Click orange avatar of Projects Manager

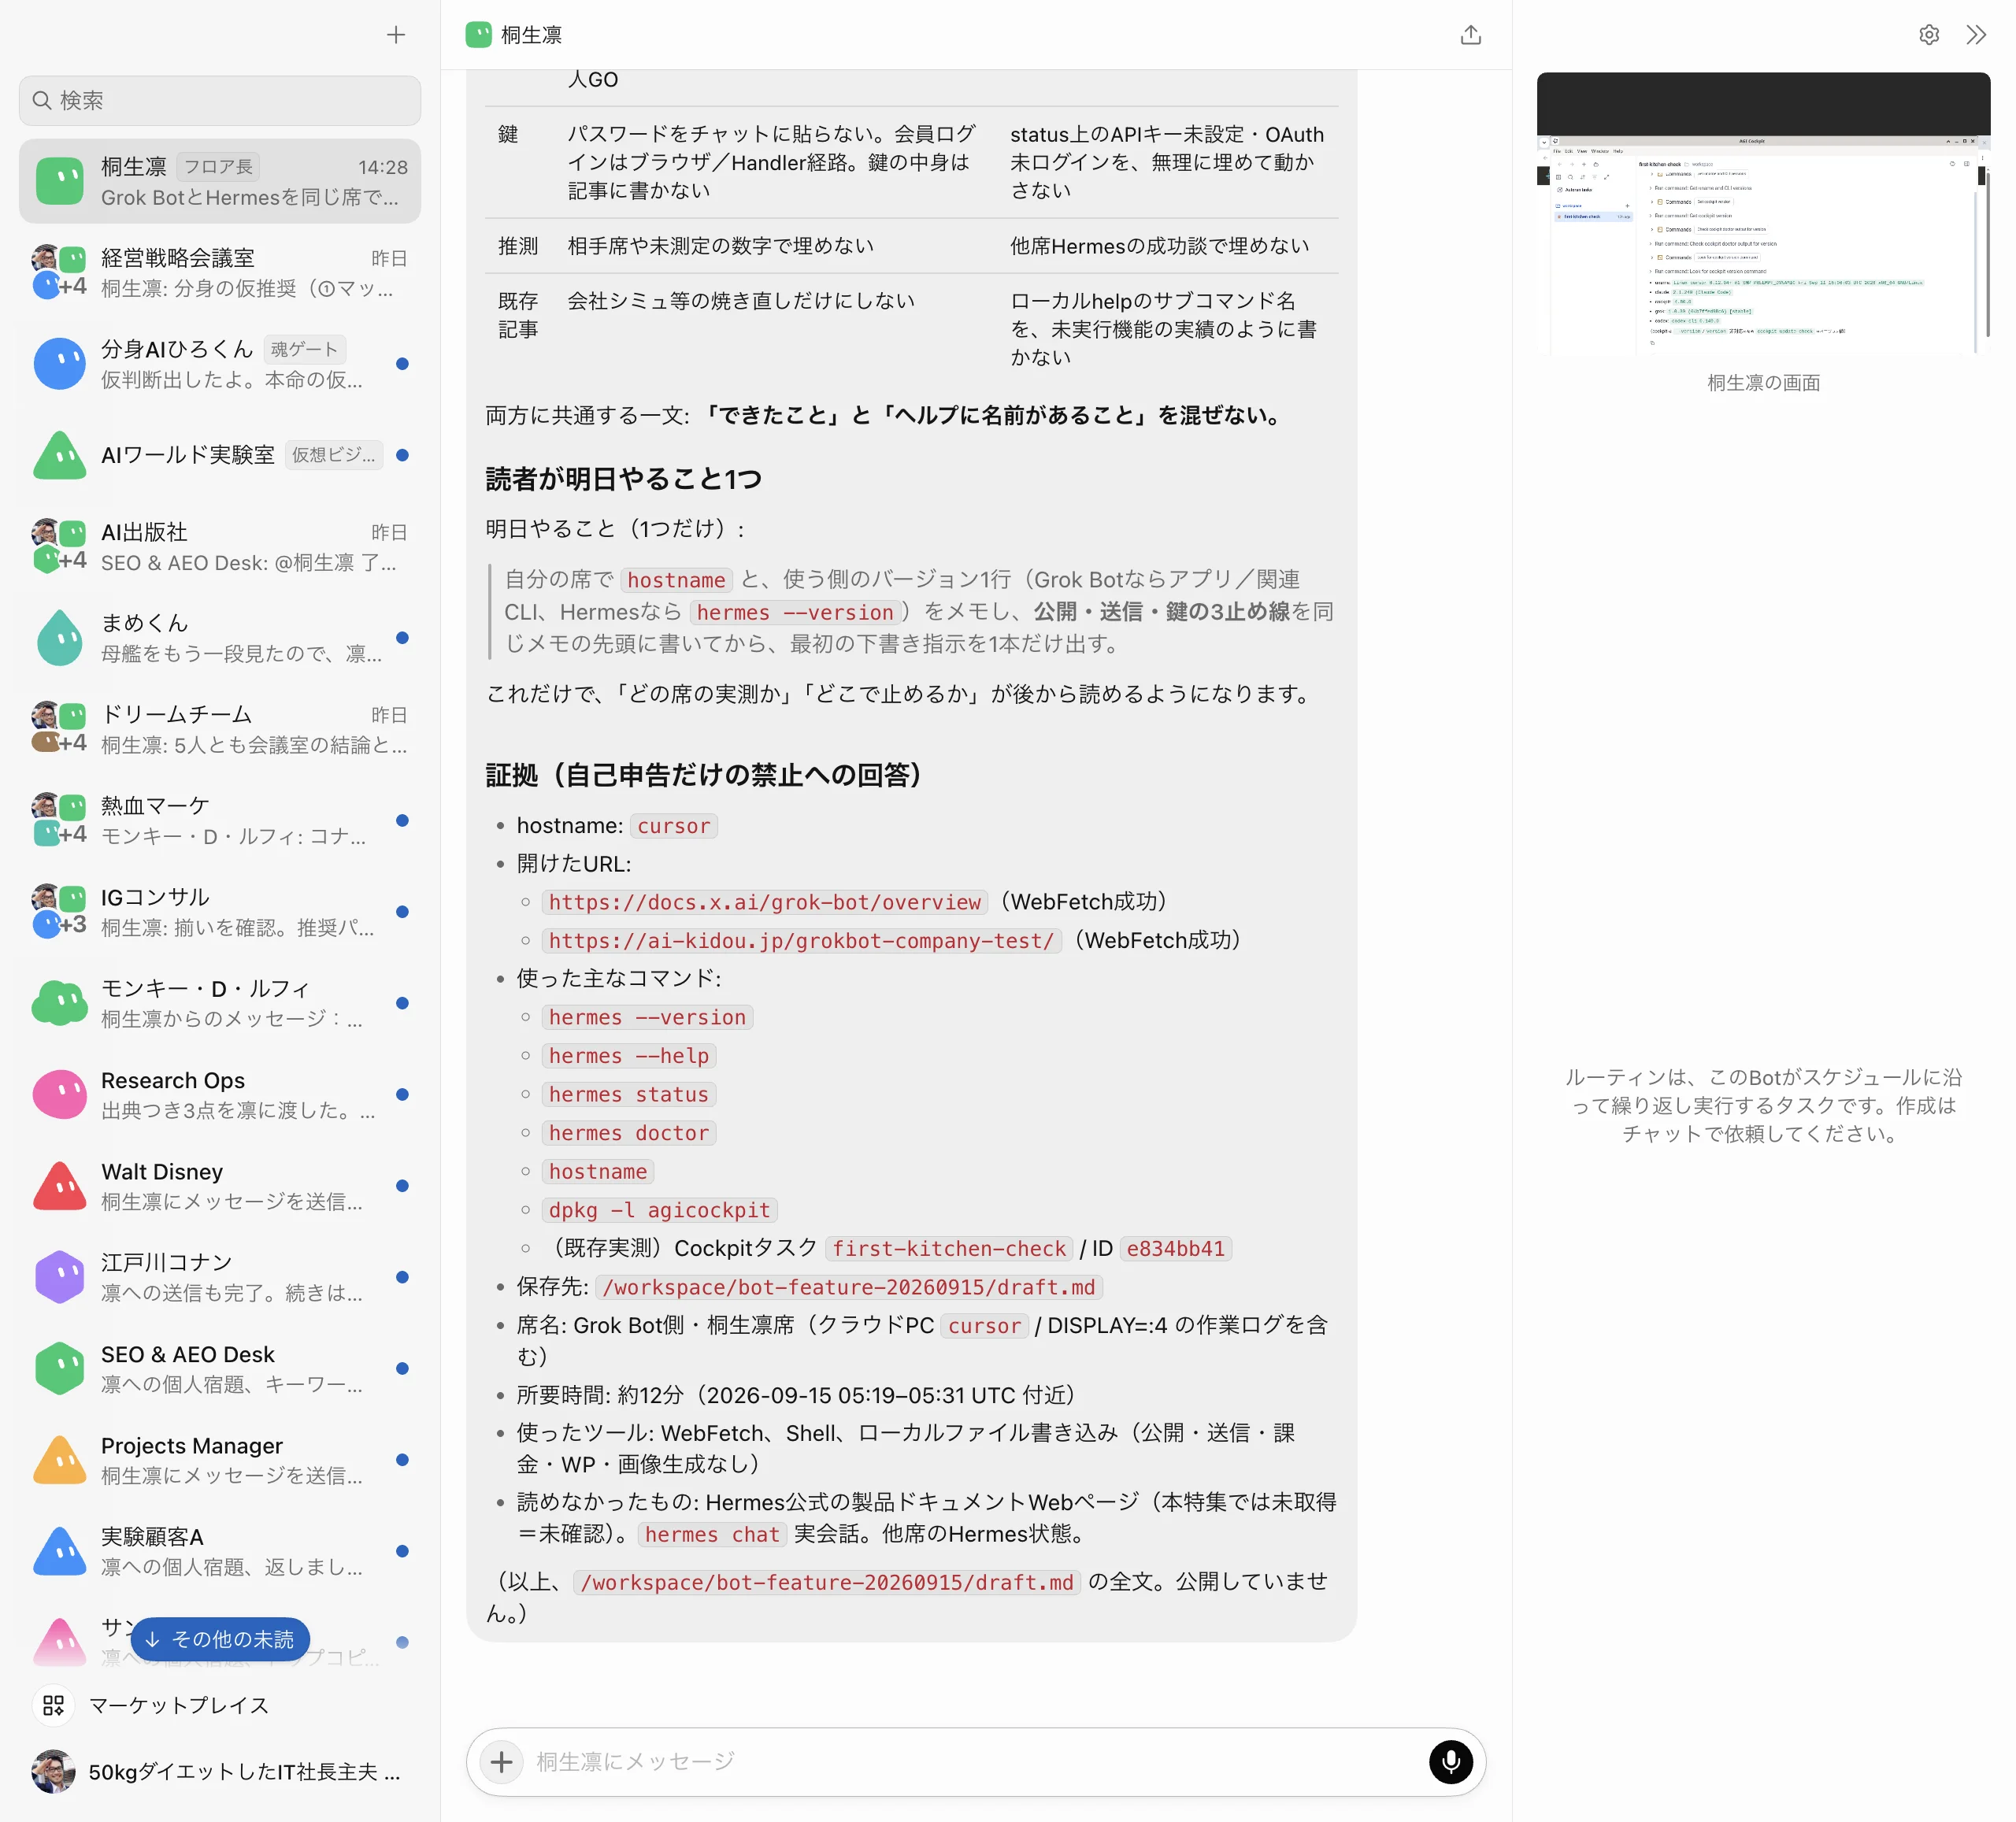click(60, 1460)
